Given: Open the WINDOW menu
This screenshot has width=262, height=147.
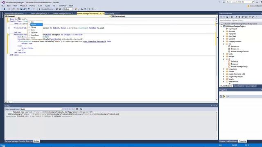Looking at the screenshot, I should coord(63,6).
